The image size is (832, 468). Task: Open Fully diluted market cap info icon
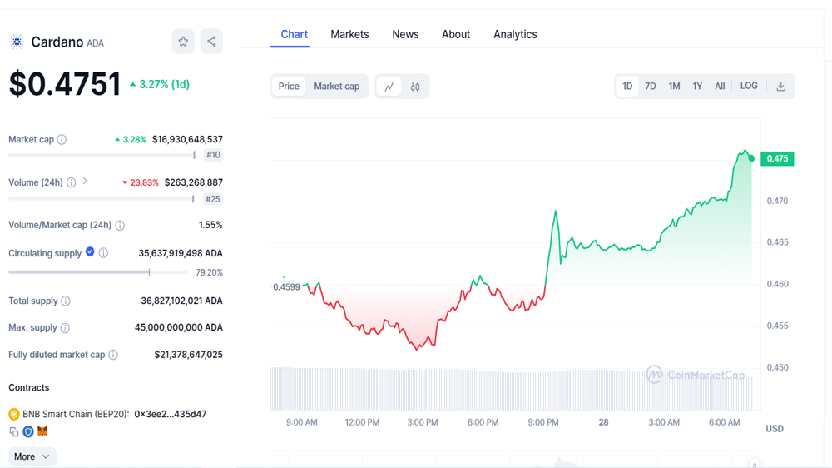(113, 355)
